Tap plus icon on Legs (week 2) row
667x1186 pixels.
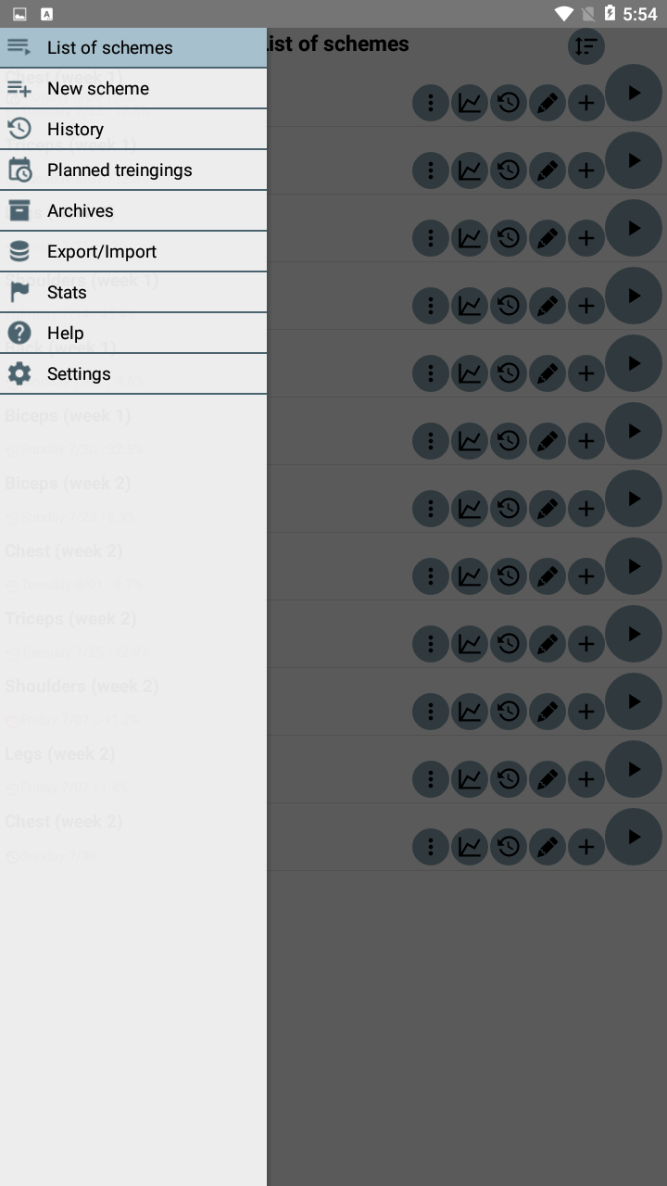pyautogui.click(x=585, y=778)
